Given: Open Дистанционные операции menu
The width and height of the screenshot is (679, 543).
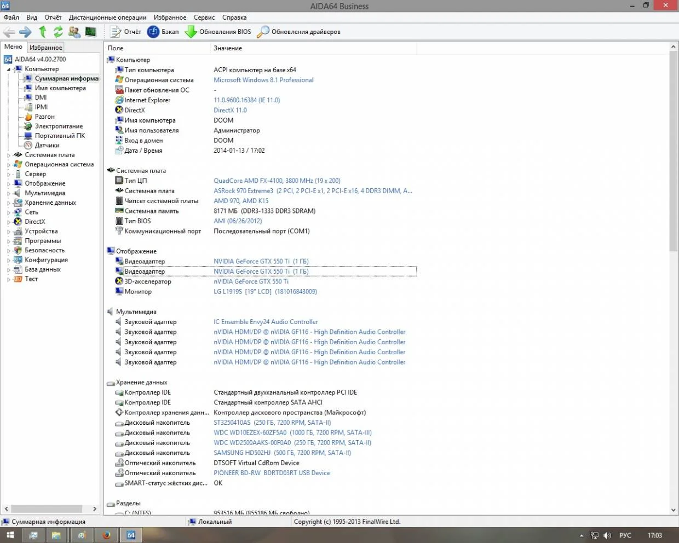Looking at the screenshot, I should pyautogui.click(x=107, y=18).
